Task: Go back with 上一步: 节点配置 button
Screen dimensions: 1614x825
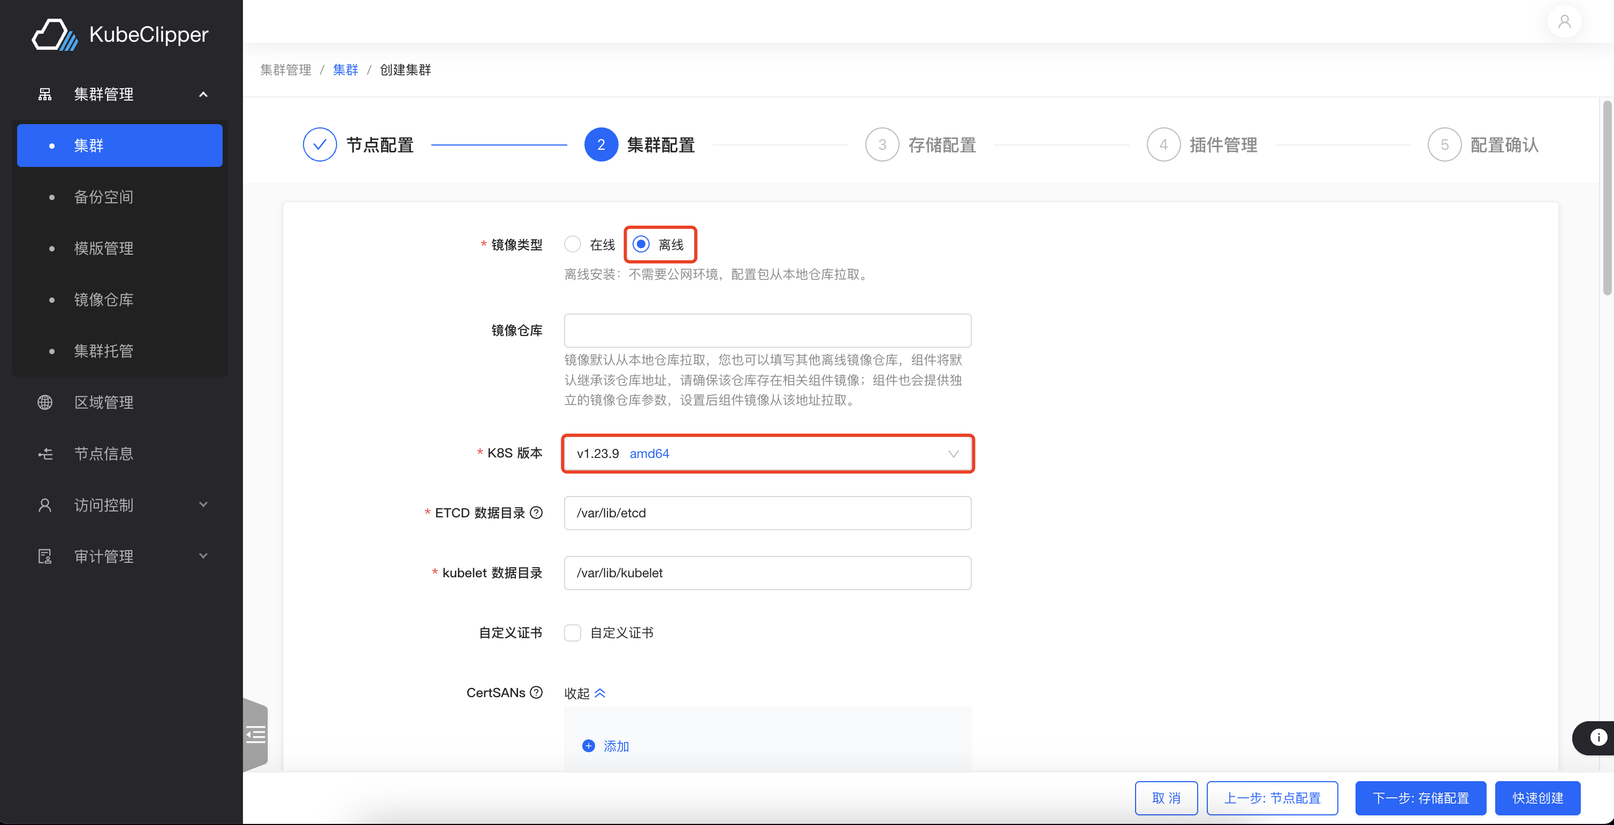Action: 1272,798
